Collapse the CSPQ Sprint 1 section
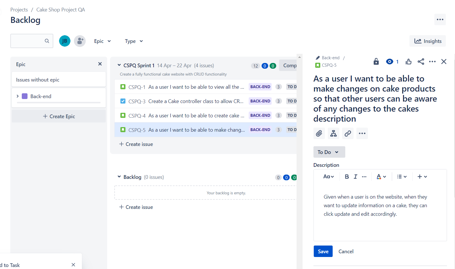Screen dimensions: 455x269 point(119,65)
